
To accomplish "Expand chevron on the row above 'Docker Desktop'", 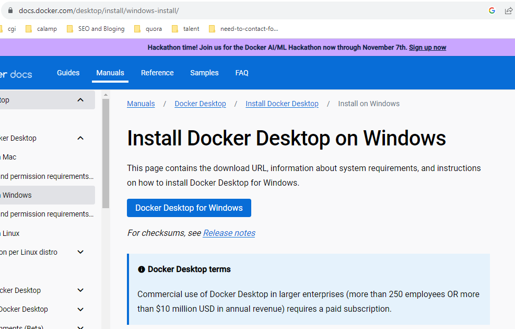I will coord(80,290).
